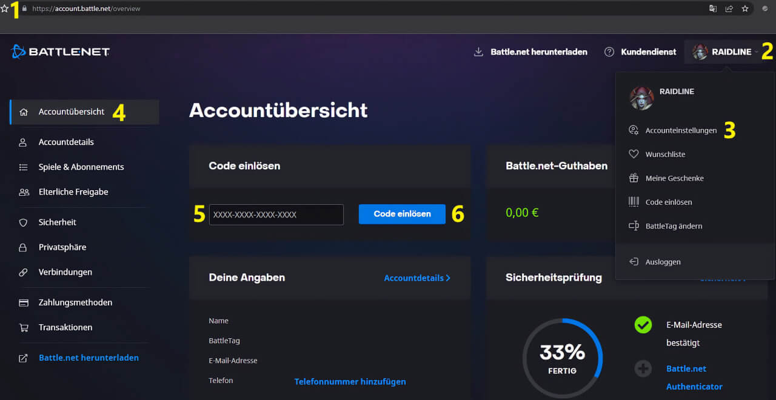The width and height of the screenshot is (776, 400).
Task: Go to Sicherheit in the sidebar
Action: [x=57, y=222]
